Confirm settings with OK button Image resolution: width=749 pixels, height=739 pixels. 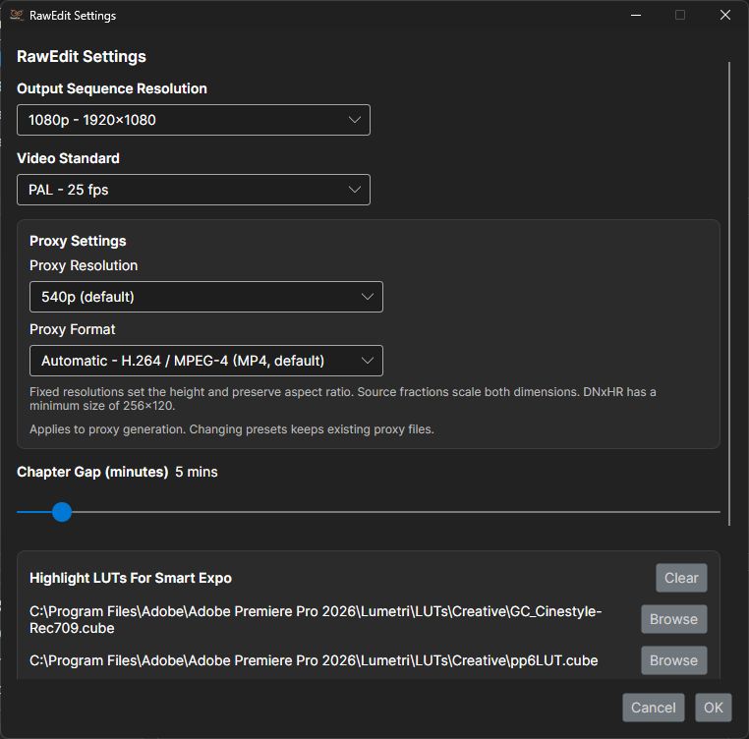[x=714, y=708]
